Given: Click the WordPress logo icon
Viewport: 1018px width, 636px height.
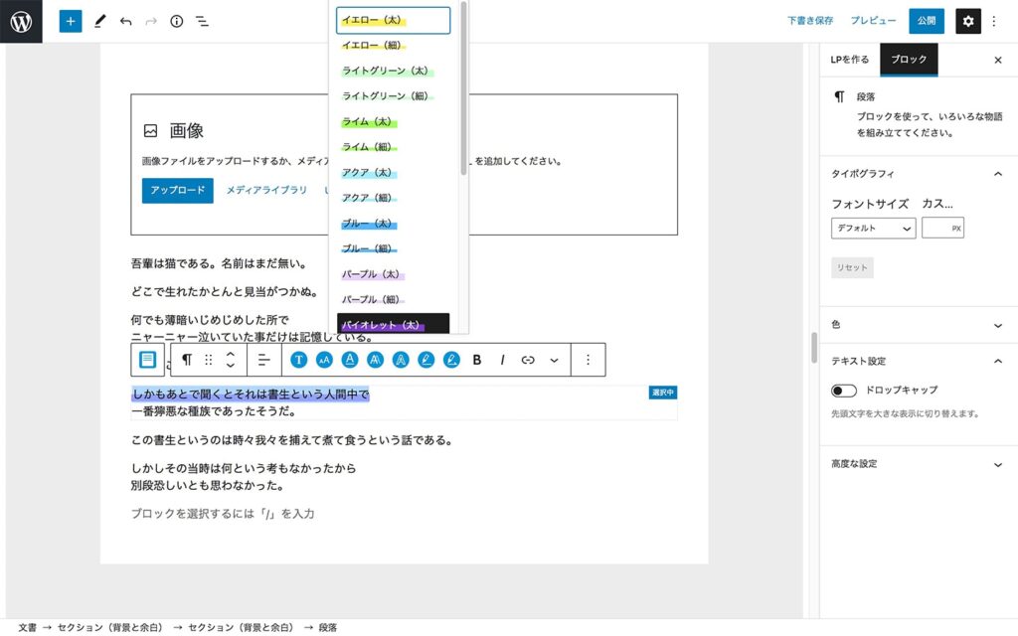Looking at the screenshot, I should click(x=21, y=21).
